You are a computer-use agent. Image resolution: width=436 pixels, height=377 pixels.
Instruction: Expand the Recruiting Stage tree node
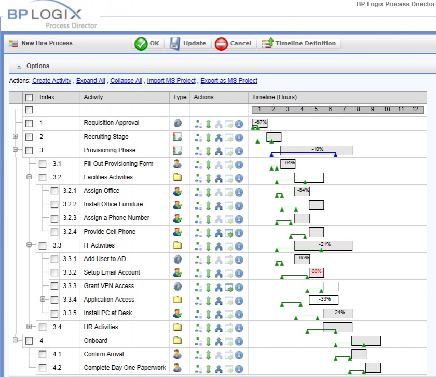pyautogui.click(x=16, y=136)
